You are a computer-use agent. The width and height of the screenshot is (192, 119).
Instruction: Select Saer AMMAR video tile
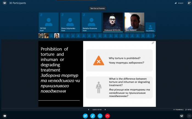pos(134,22)
